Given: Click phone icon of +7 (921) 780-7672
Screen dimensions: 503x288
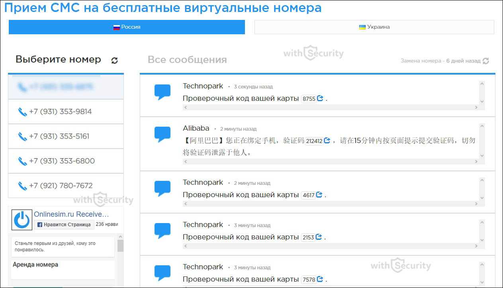Looking at the screenshot, I should (x=22, y=186).
